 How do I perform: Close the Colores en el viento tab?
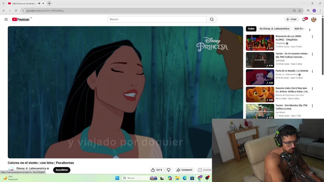click(43, 4)
